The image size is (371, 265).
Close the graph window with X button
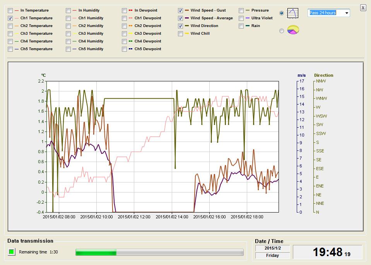363,7
